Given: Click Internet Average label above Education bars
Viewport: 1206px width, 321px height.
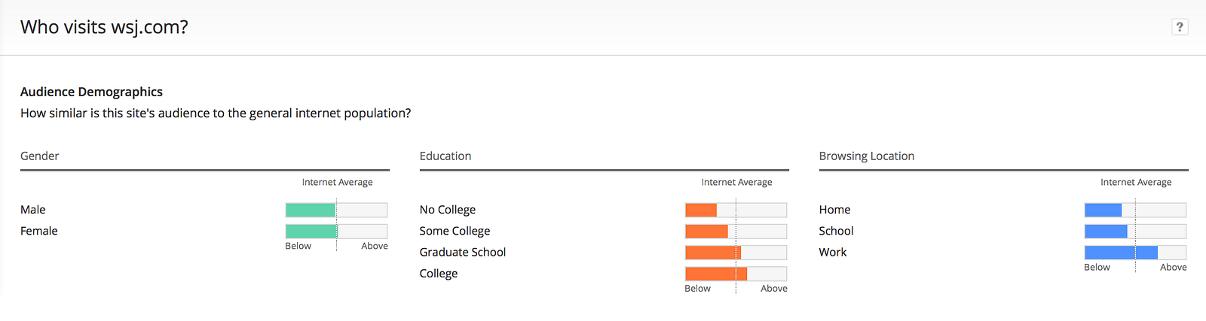Looking at the screenshot, I should pyautogui.click(x=736, y=182).
